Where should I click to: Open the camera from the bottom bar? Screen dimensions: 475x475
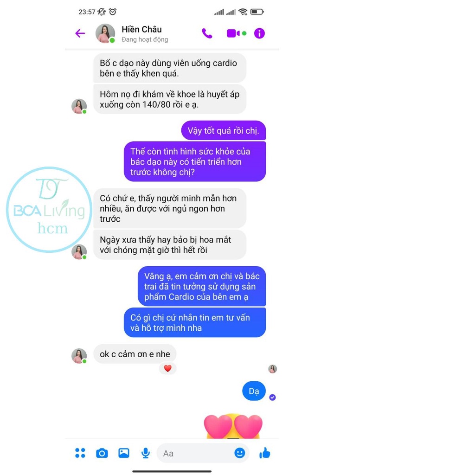coord(102,453)
